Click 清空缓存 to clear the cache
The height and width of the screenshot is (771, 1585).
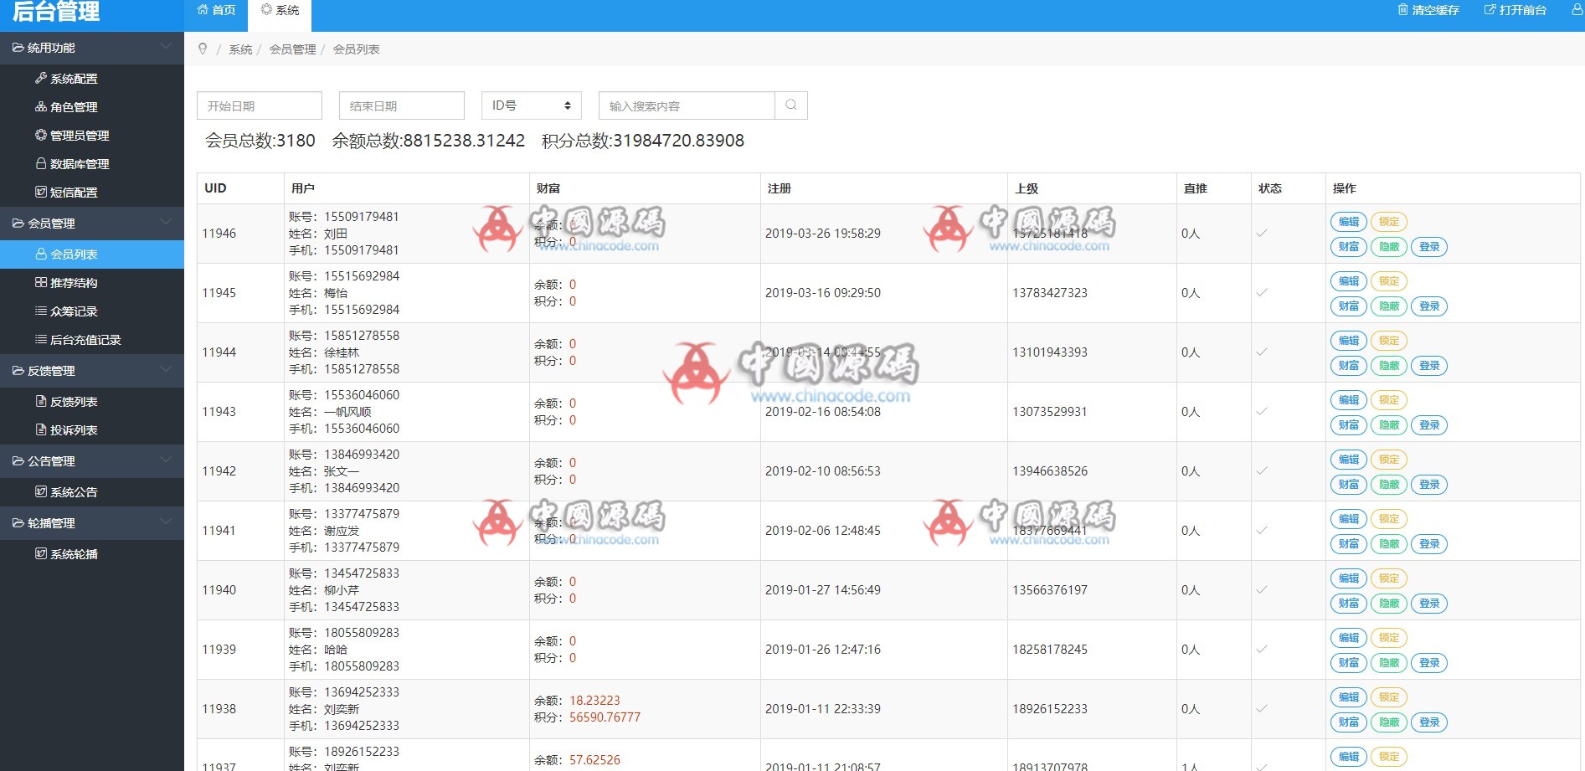(1428, 11)
